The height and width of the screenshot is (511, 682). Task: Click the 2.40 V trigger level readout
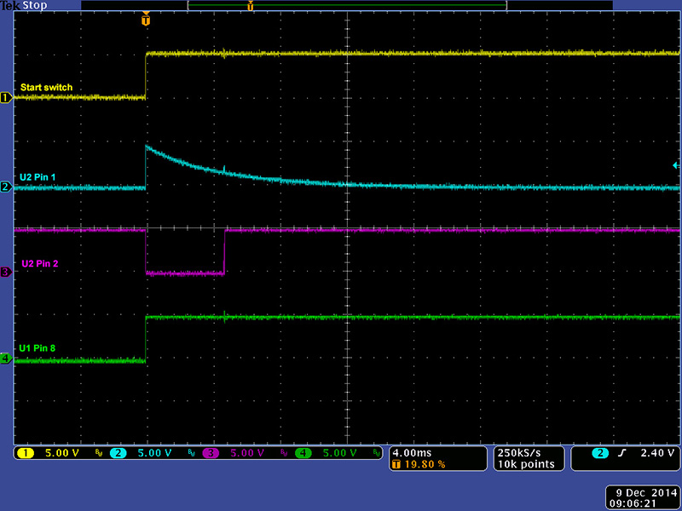(x=657, y=453)
